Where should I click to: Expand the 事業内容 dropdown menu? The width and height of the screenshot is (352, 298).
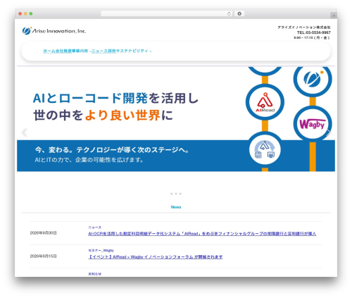coord(82,51)
